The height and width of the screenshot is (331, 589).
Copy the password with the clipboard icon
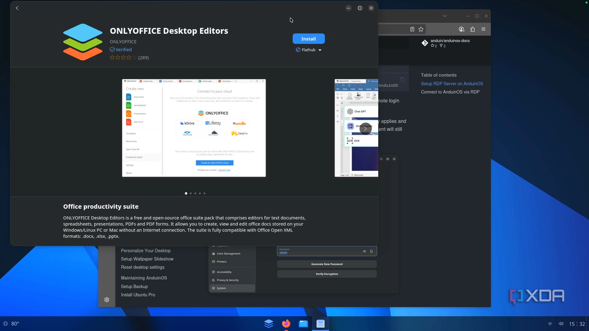click(371, 251)
